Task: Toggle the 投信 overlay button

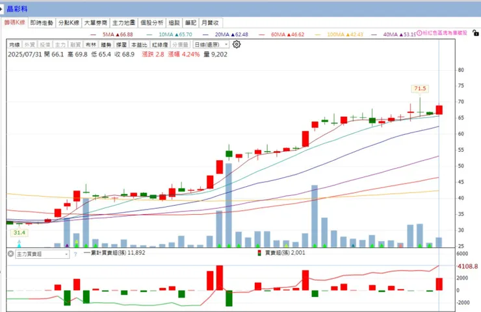Action: (45, 45)
